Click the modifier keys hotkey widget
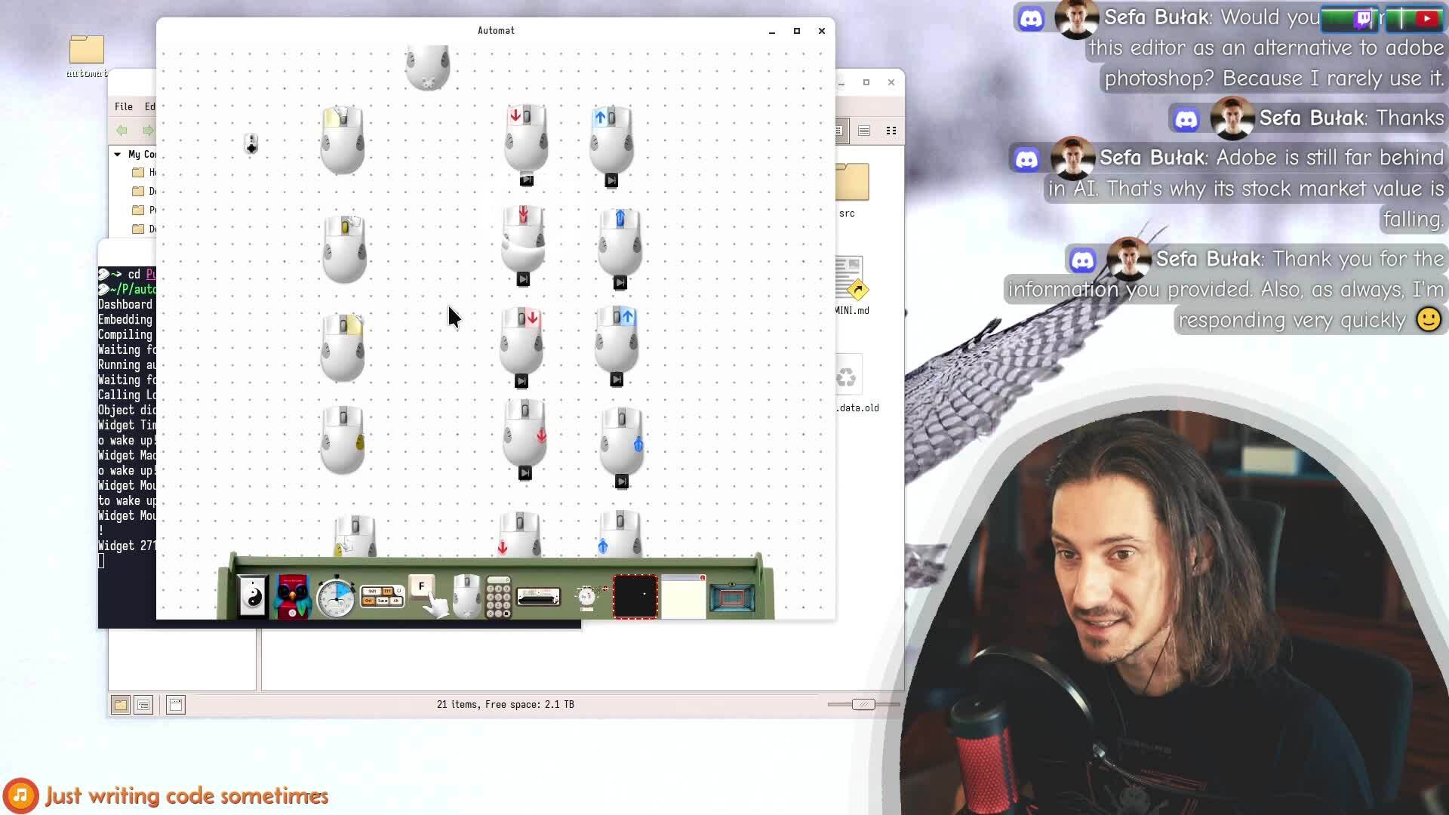The width and height of the screenshot is (1449, 815). coord(382,596)
